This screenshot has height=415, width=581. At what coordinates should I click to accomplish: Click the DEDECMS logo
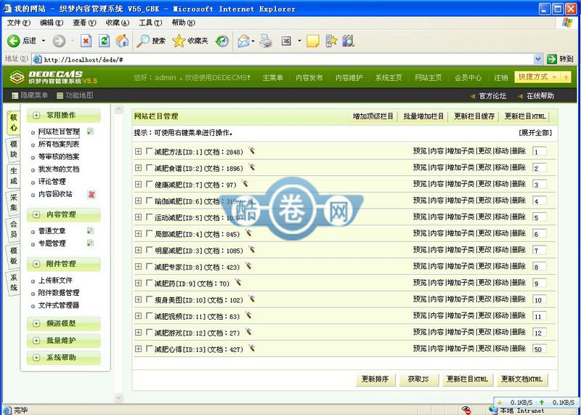pyautogui.click(x=53, y=77)
